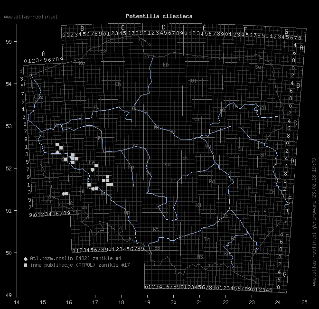Screen dimensions: 319x309
Task: Click the 'Tr' city label on the map
Action: pos(206,239)
